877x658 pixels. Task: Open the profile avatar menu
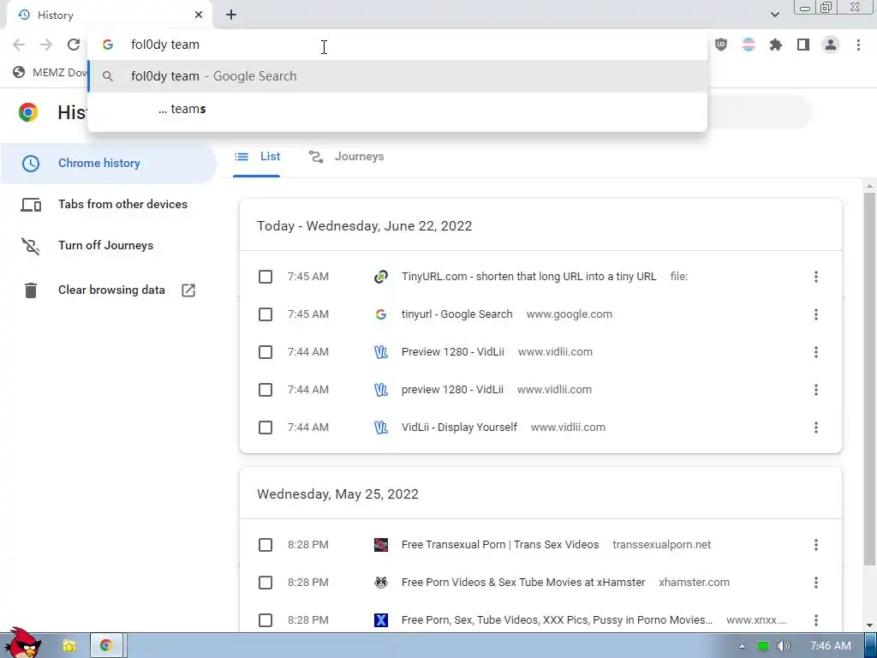(x=831, y=45)
